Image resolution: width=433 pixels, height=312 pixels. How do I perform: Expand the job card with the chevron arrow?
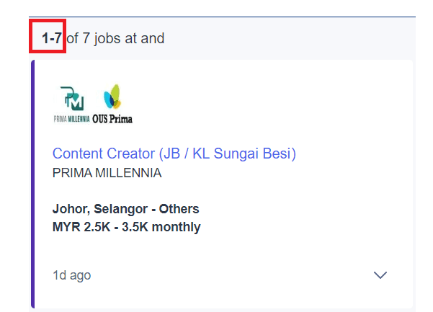[380, 275]
